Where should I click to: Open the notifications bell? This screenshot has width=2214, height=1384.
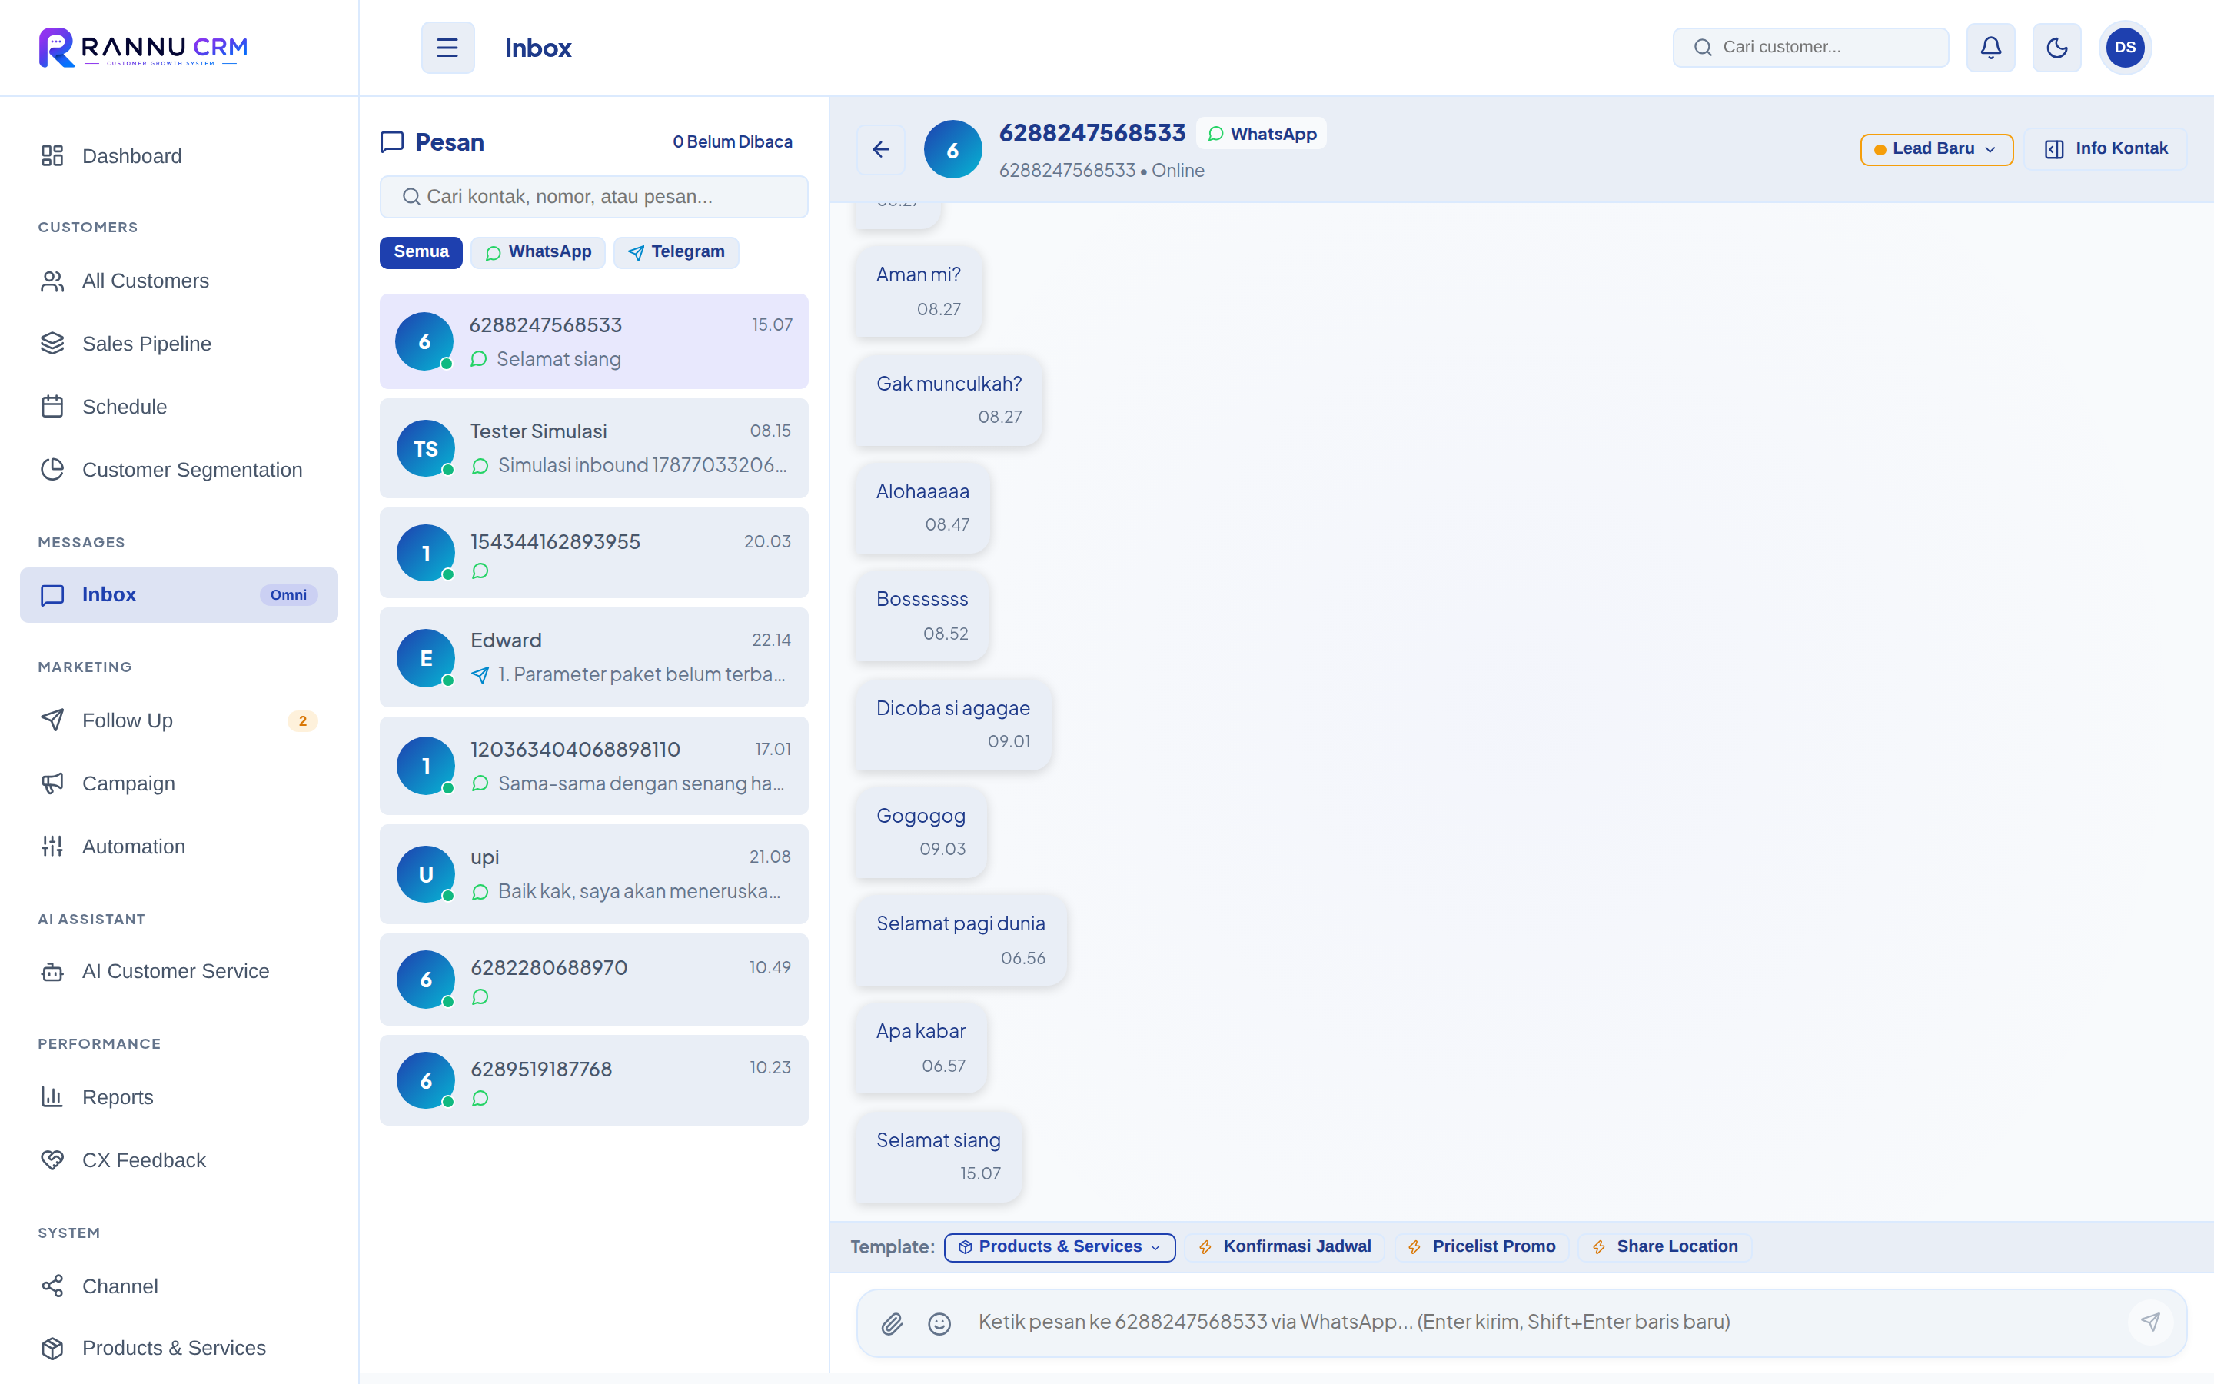pyautogui.click(x=1991, y=48)
